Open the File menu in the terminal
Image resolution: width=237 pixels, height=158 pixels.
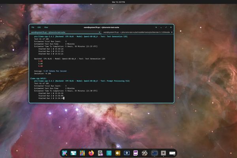(x=33, y=27)
